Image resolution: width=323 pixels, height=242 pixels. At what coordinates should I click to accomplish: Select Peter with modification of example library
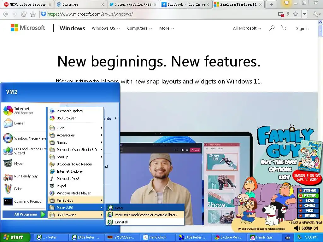(x=145, y=215)
